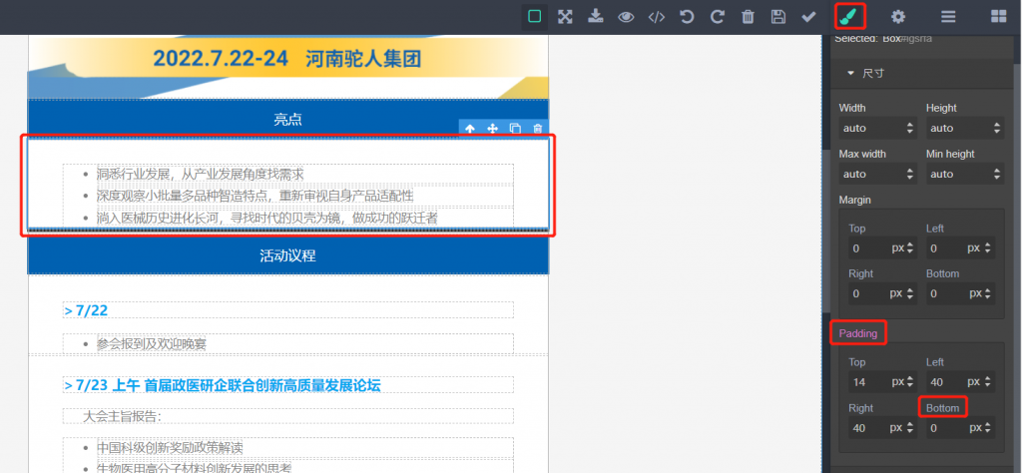Select the list item starting 深度观察小批量多品种
The width and height of the screenshot is (1022, 473).
[x=255, y=197]
